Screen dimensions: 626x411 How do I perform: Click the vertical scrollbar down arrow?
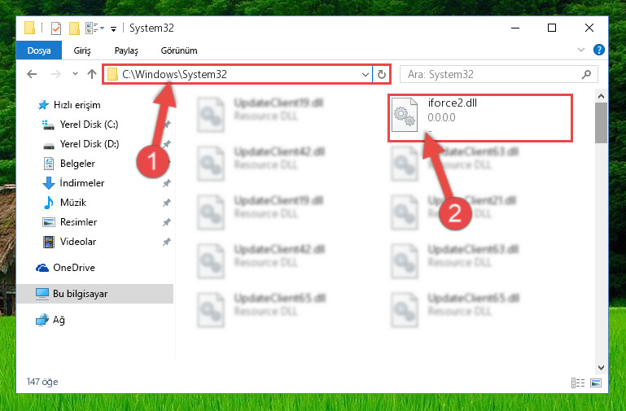coord(602,368)
